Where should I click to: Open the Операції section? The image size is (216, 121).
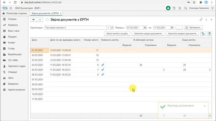(x=12, y=72)
